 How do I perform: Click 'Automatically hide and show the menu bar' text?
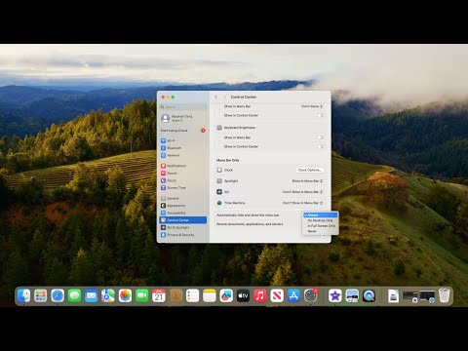pos(248,215)
